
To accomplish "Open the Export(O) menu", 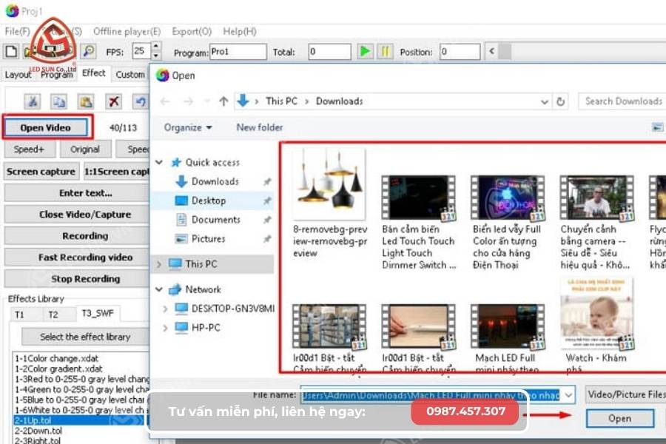I will [191, 31].
